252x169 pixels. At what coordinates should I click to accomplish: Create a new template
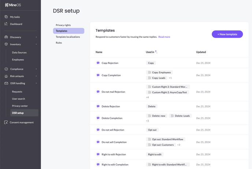pyautogui.click(x=227, y=34)
